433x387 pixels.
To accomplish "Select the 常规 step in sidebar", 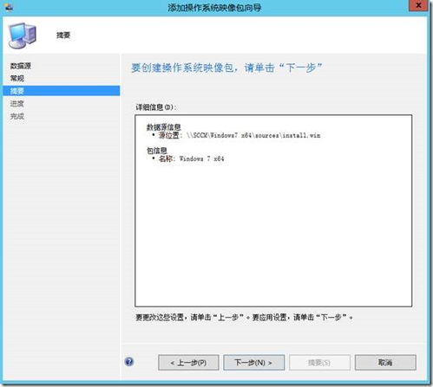I will pos(17,78).
